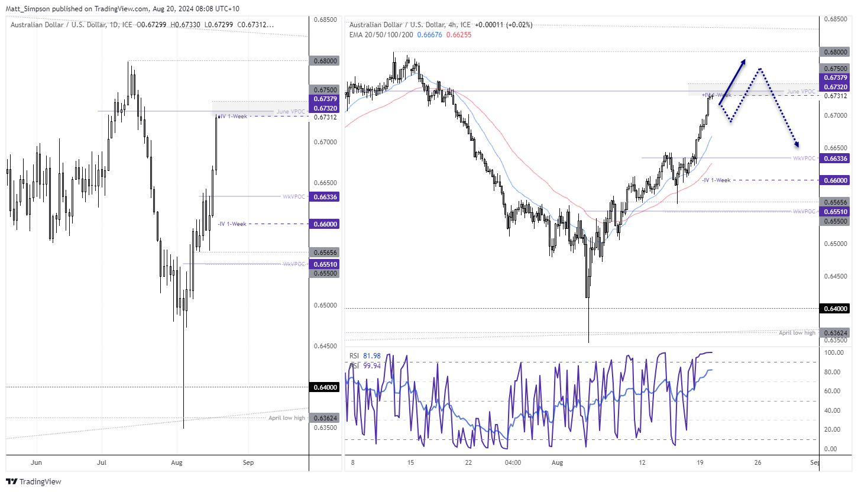
Task: Click the 0.65656 price label on daily chart
Action: [x=324, y=252]
